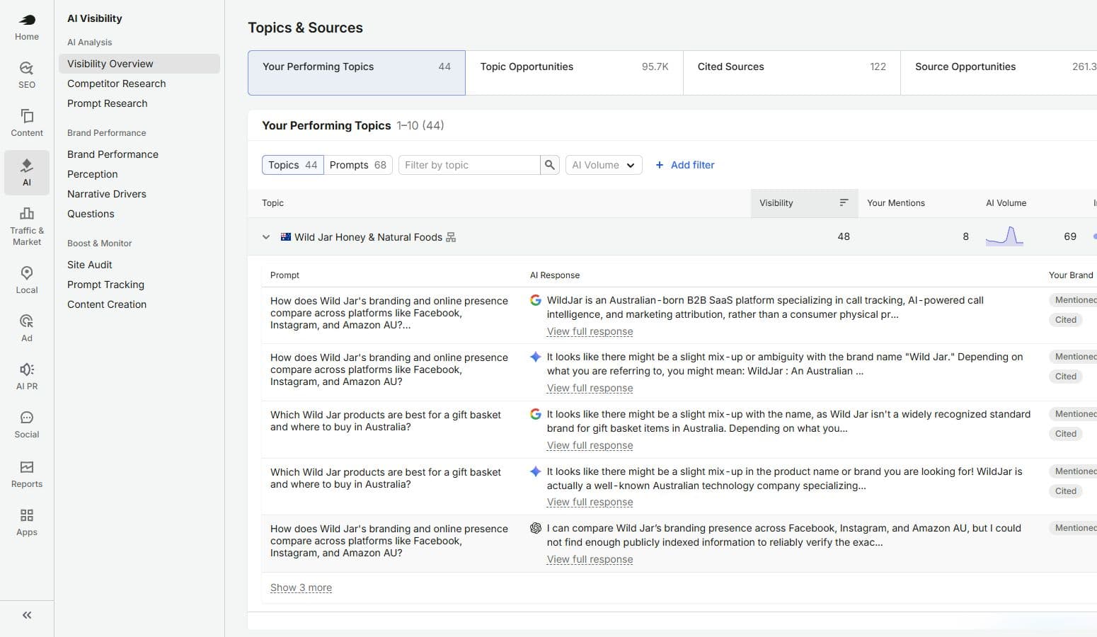This screenshot has width=1097, height=637.
Task: View full response for ChatGPT branding answer
Action: click(590, 559)
